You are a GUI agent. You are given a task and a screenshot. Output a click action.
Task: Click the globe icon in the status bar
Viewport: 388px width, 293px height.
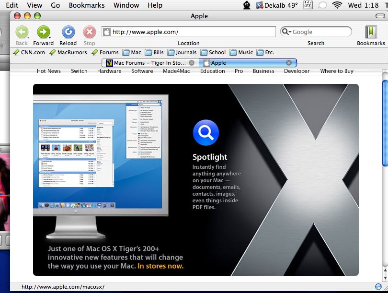pos(378,287)
